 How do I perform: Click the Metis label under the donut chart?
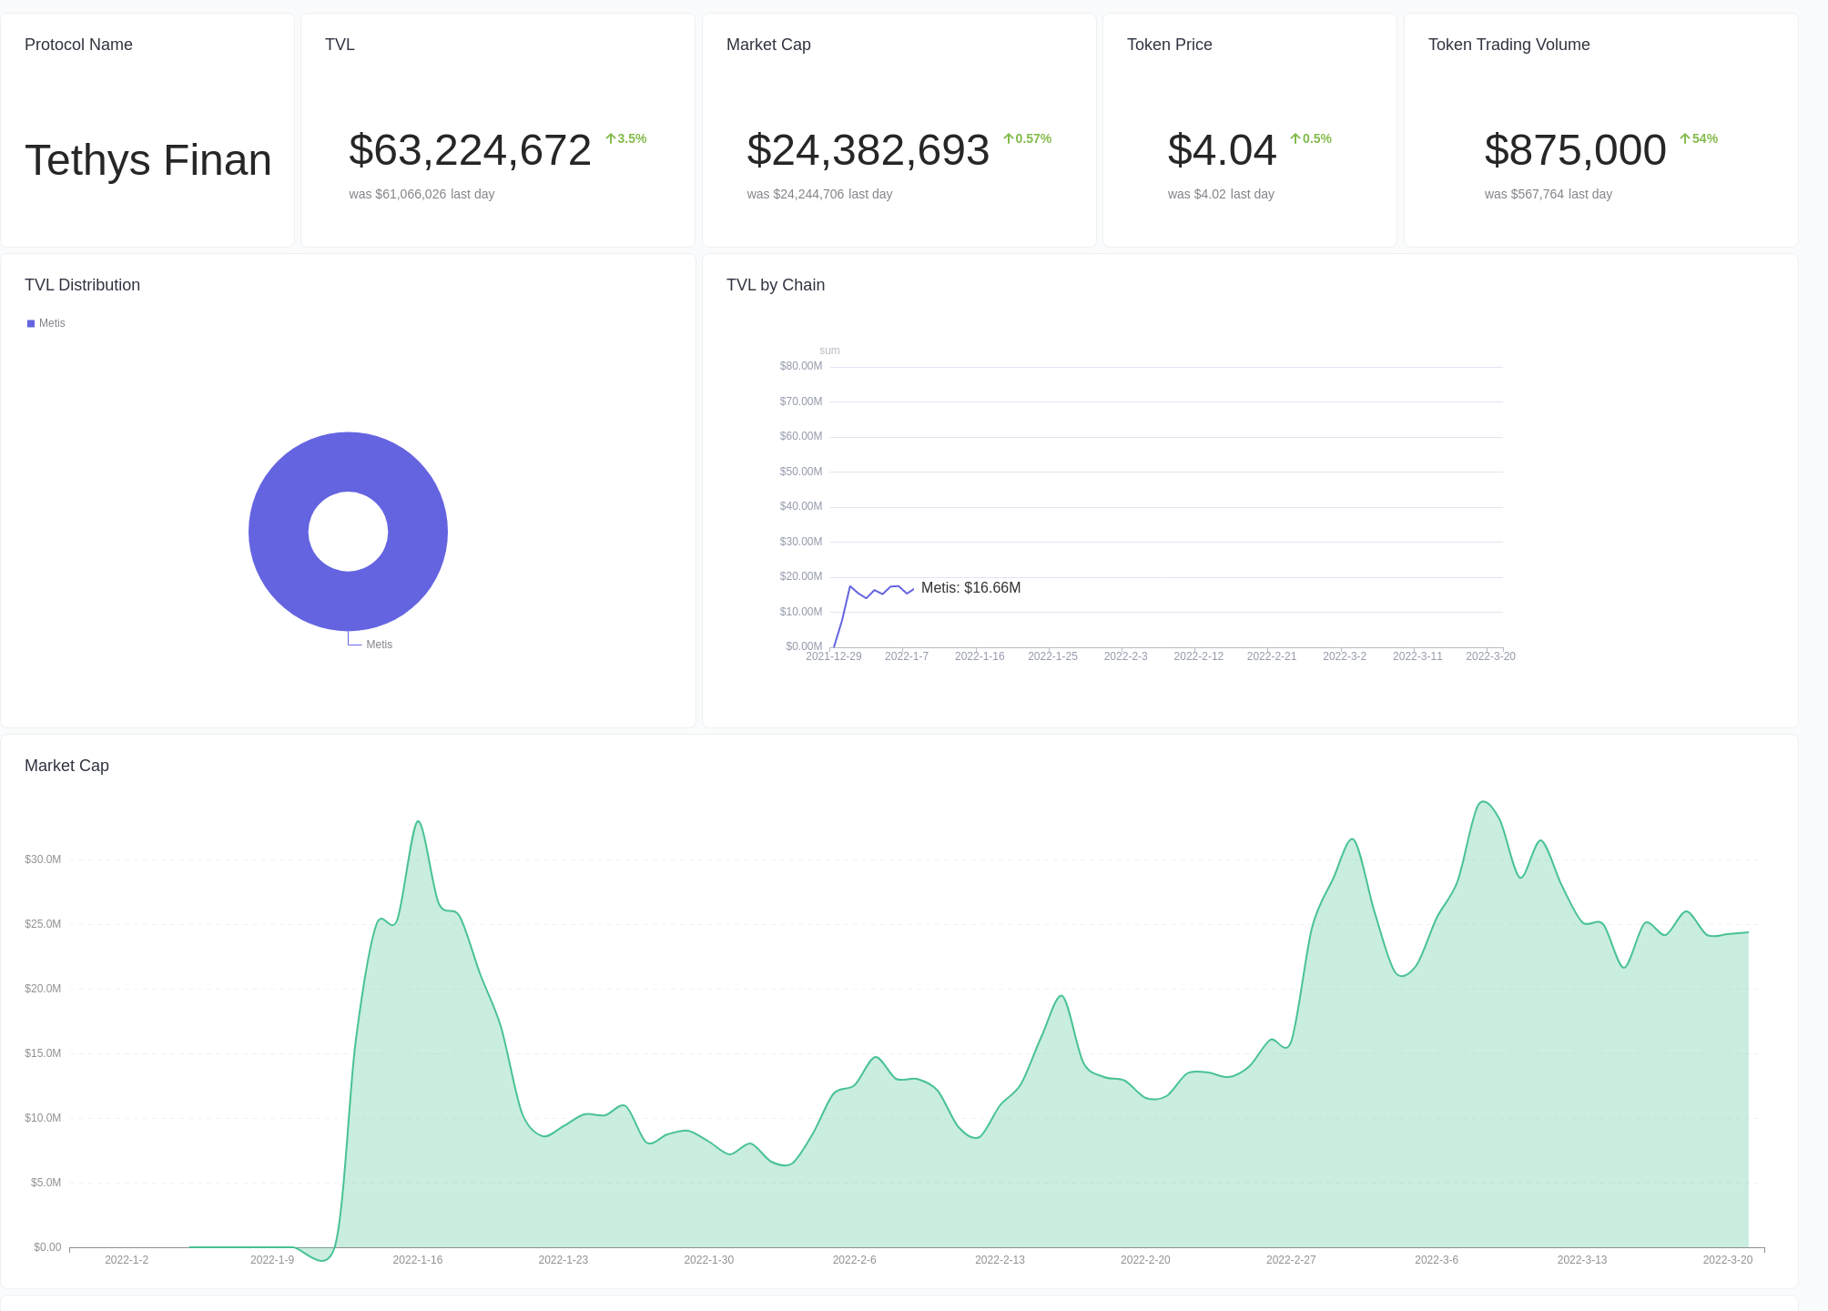379,644
